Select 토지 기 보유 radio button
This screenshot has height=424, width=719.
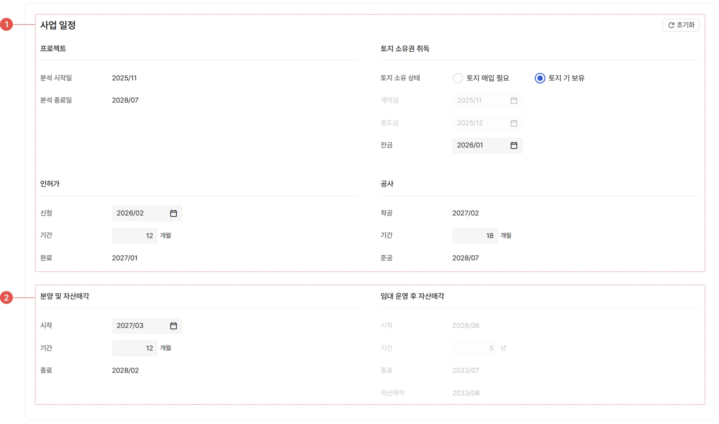(540, 78)
